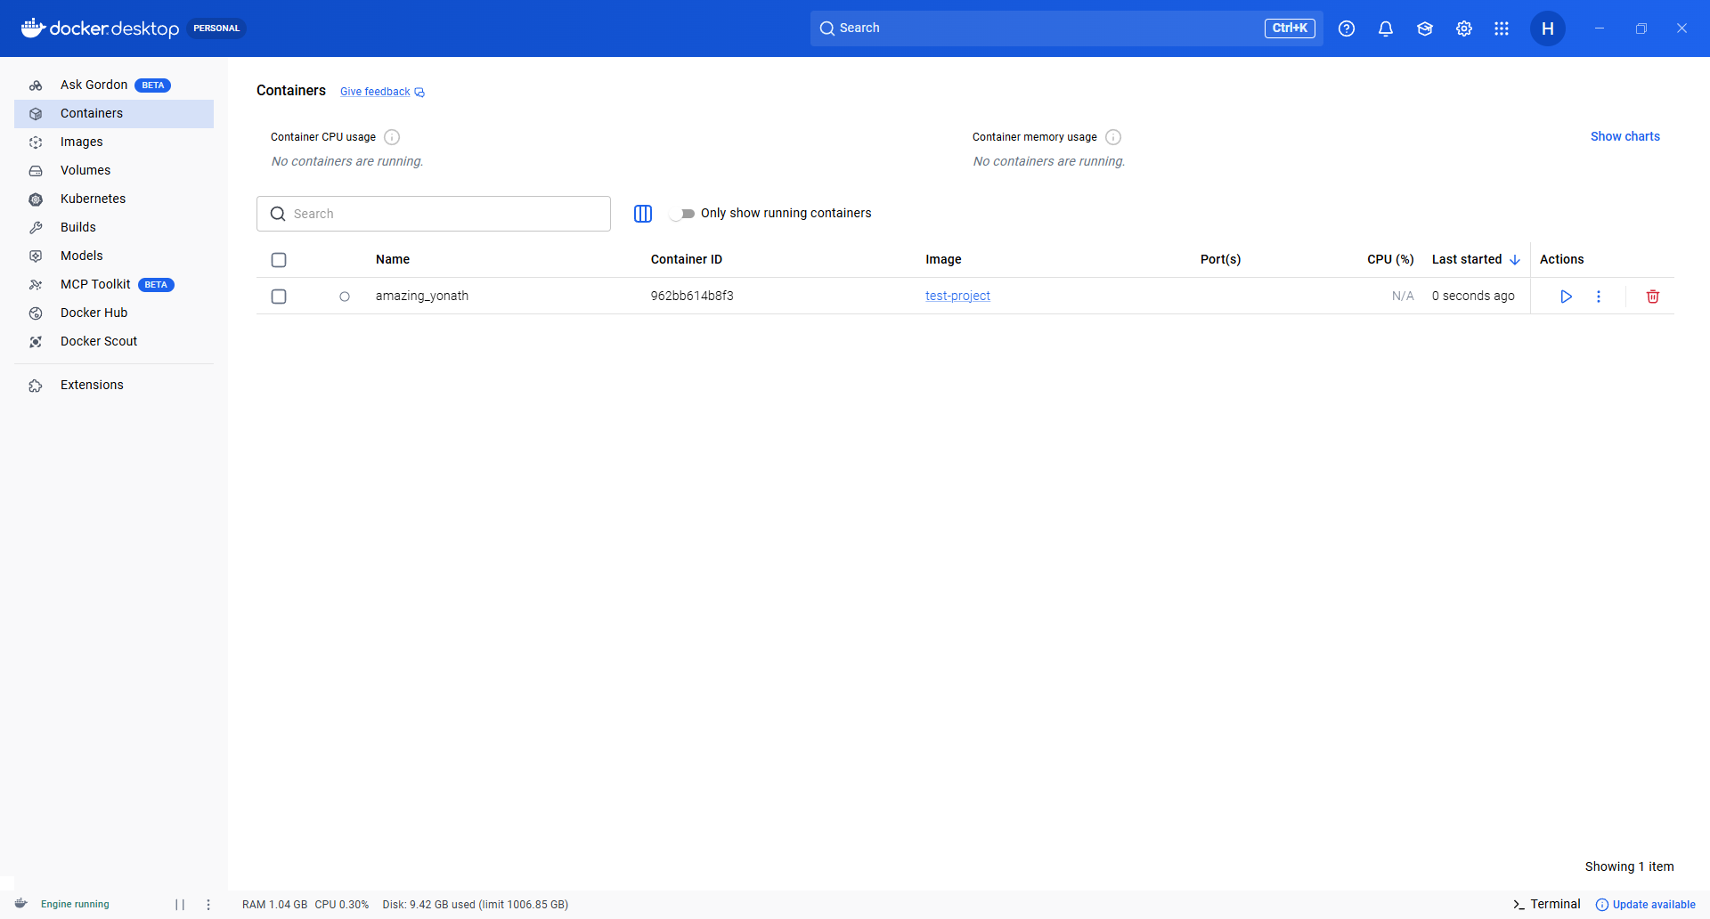The width and height of the screenshot is (1710, 919).
Task: Click the containers Search input field
Action: coord(445,214)
